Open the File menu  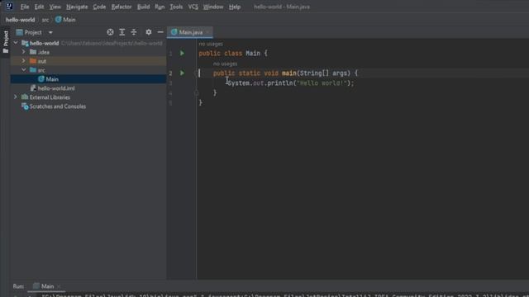point(25,7)
